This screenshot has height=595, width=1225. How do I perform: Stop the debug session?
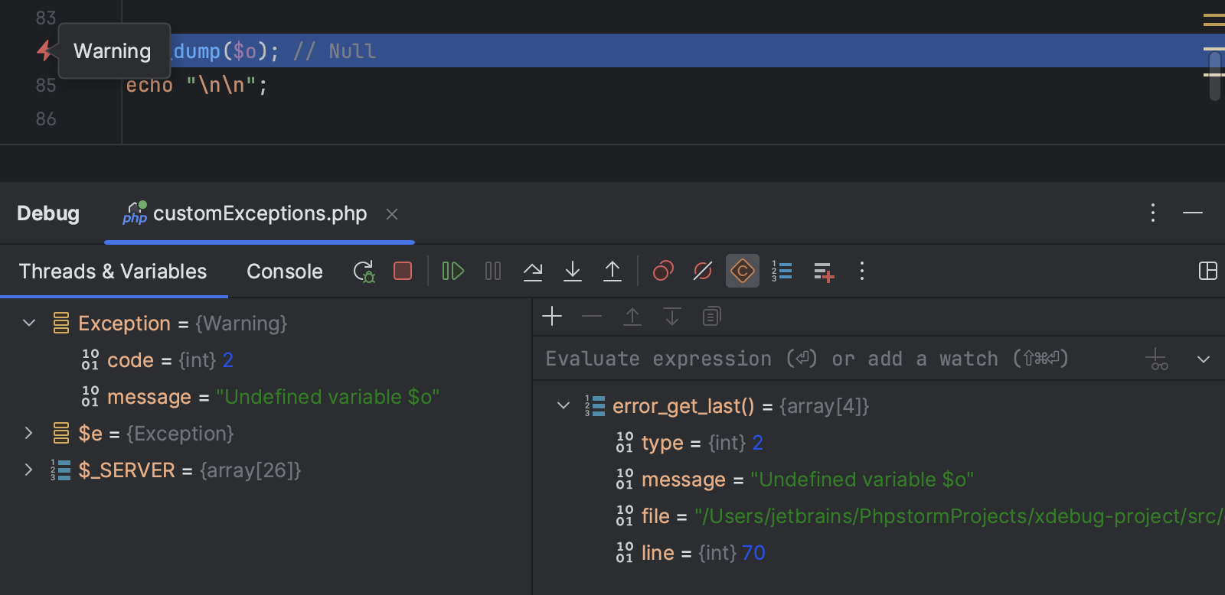pyautogui.click(x=403, y=271)
